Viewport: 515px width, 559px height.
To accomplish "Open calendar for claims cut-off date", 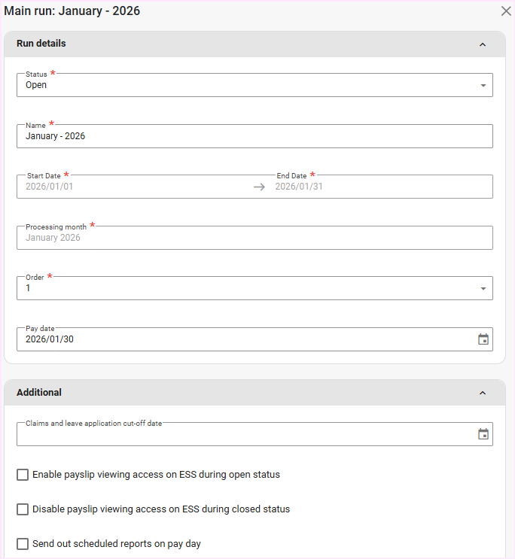I will tap(483, 434).
